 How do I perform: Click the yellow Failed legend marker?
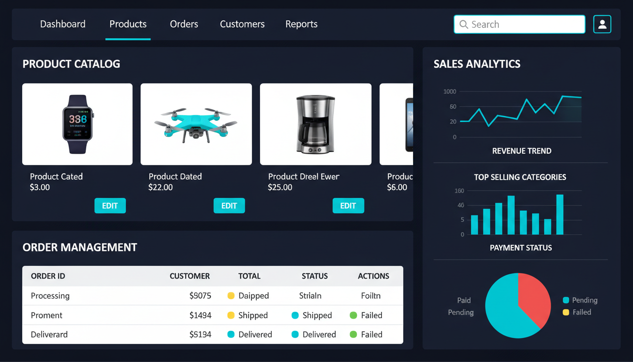566,312
